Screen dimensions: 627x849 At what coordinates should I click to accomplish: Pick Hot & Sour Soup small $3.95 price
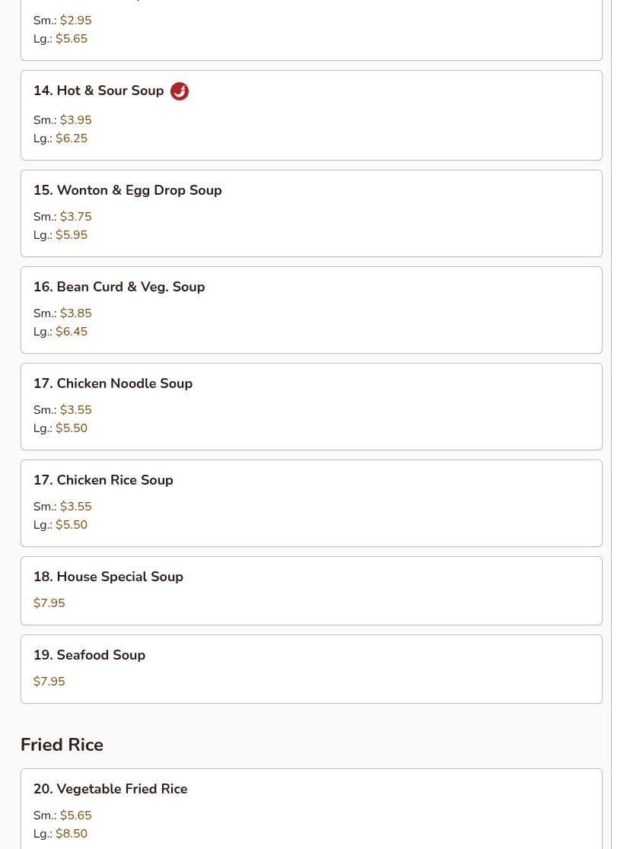click(76, 119)
